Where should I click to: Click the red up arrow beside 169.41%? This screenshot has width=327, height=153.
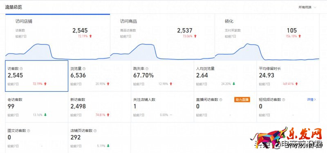(297, 84)
